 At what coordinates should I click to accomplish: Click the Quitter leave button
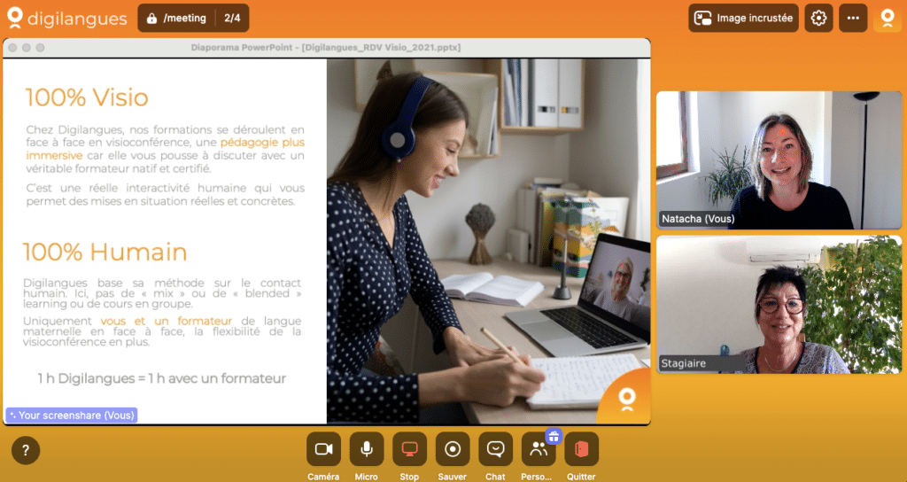tap(581, 449)
